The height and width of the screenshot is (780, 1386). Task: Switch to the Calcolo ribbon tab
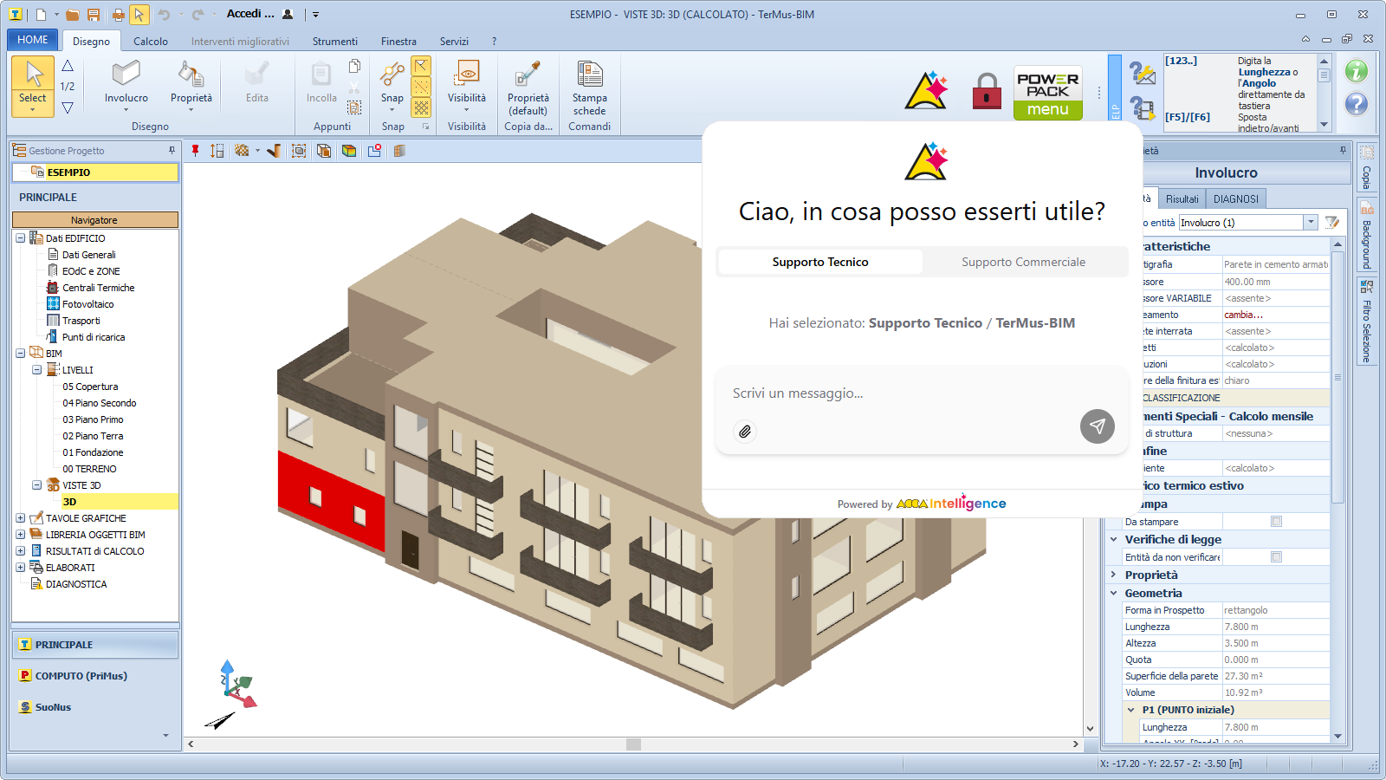[x=151, y=42]
